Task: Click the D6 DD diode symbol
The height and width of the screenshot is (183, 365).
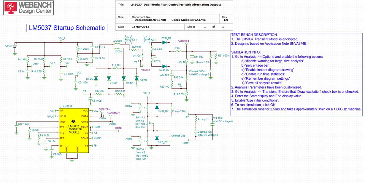Action: click(x=124, y=78)
